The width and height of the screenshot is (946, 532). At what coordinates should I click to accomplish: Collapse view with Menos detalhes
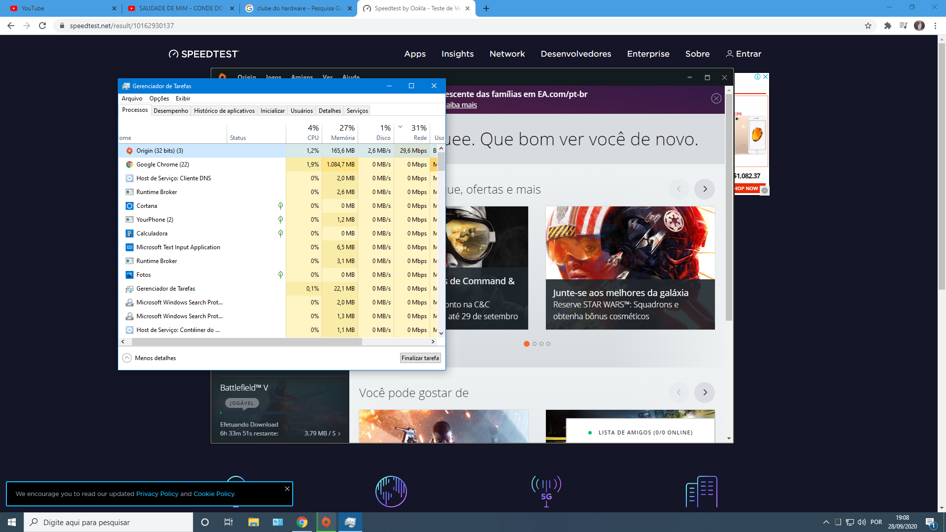click(x=149, y=358)
